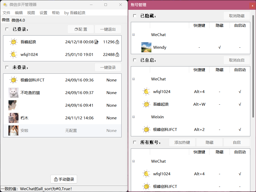Open the 帮助 menu
Viewport: 256px width, 192px height.
coord(56,13)
